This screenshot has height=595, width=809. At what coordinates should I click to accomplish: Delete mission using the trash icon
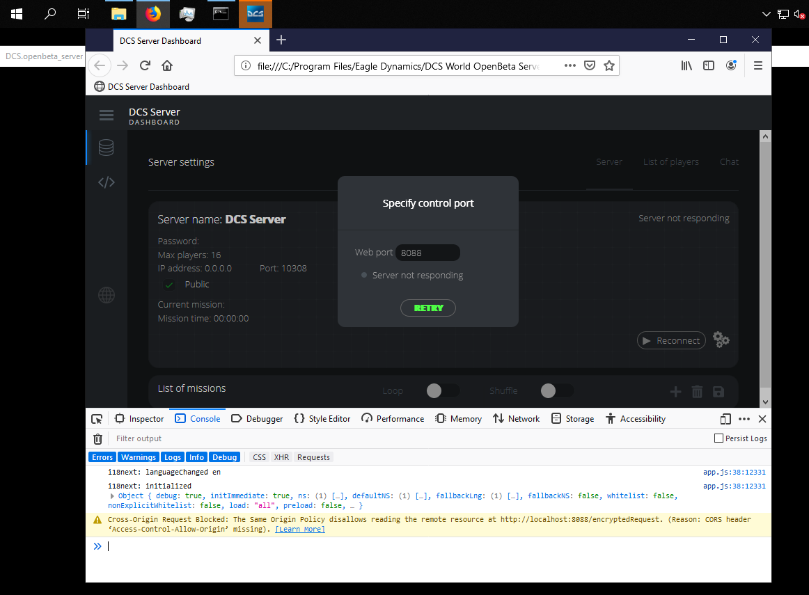pyautogui.click(x=697, y=392)
